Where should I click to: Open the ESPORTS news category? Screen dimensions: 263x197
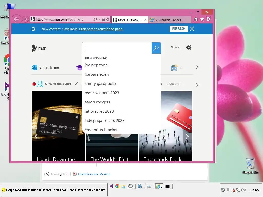174,84
